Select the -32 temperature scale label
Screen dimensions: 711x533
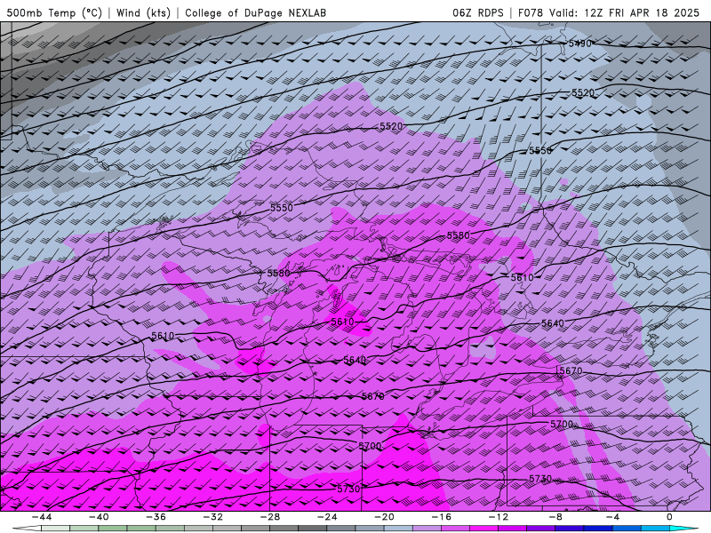coord(212,517)
